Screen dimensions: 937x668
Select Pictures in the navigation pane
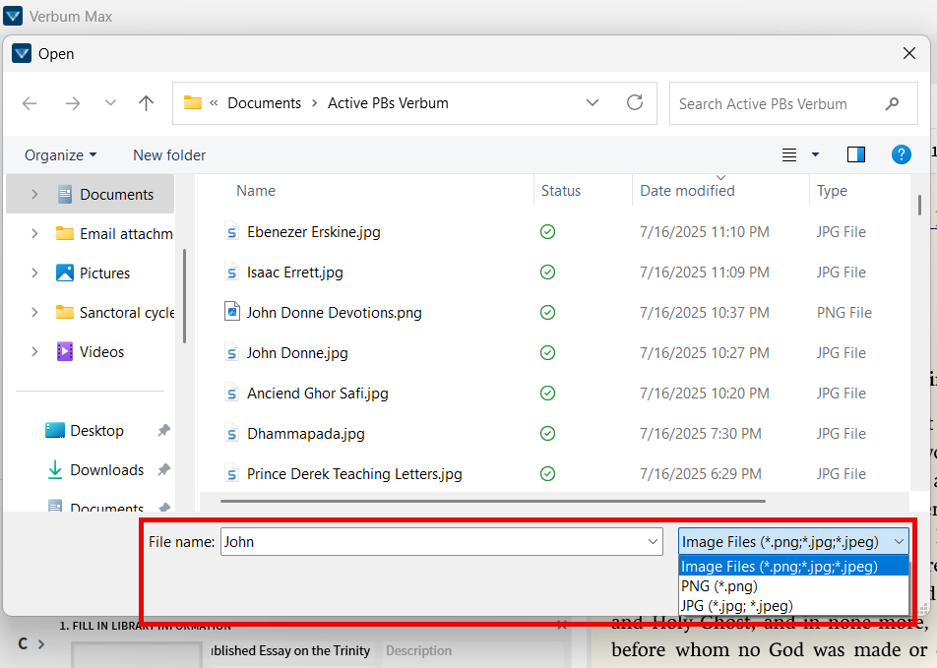tap(93, 273)
